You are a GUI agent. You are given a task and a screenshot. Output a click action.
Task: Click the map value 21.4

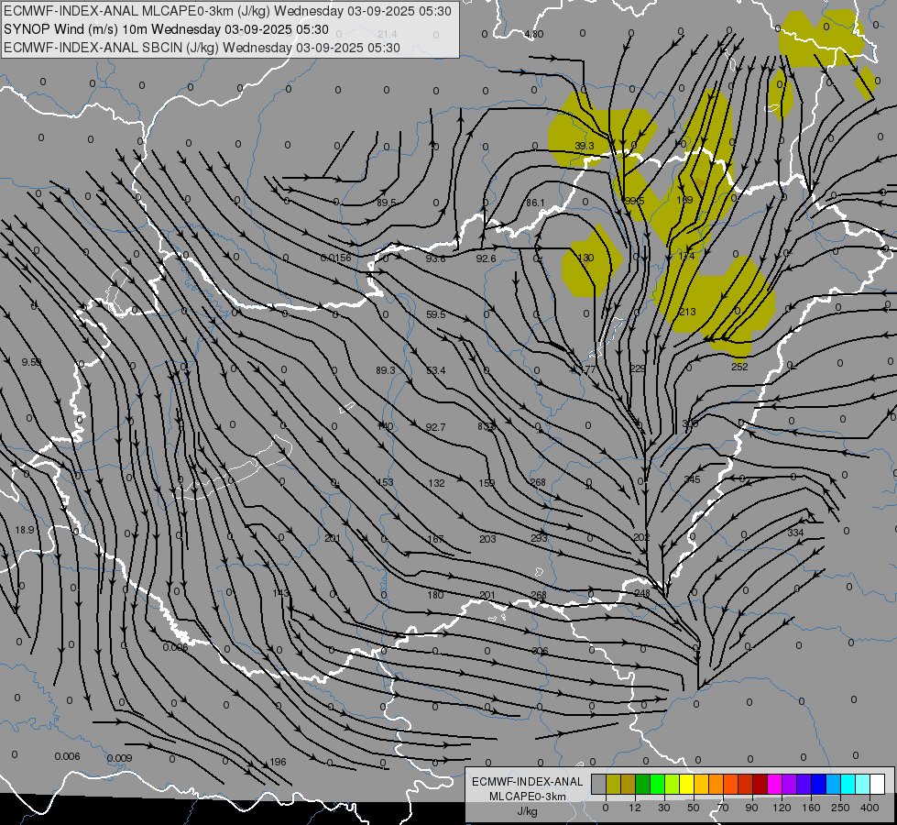[388, 34]
